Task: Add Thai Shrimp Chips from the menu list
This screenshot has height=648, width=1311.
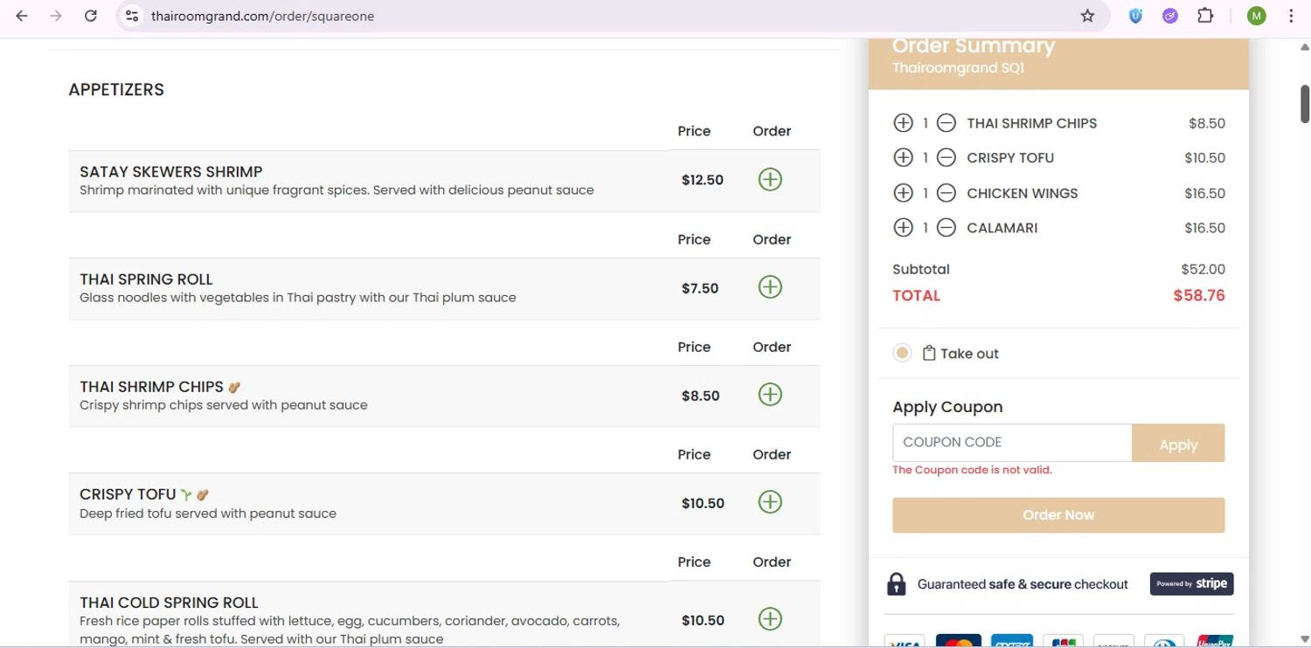Action: click(770, 395)
